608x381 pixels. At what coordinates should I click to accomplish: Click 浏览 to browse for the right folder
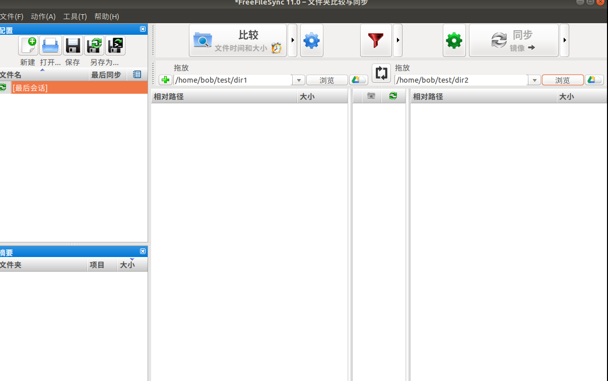pyautogui.click(x=563, y=80)
